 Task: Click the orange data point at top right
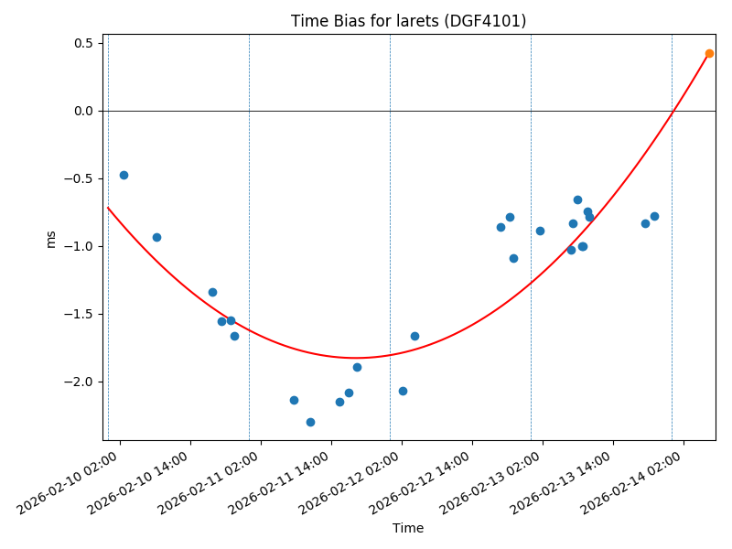click(709, 53)
